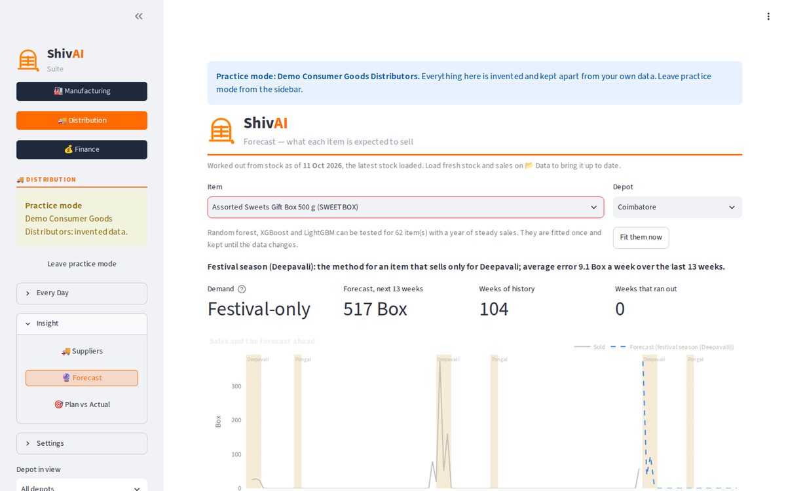Change the Depot from Coimbatore

pos(677,207)
